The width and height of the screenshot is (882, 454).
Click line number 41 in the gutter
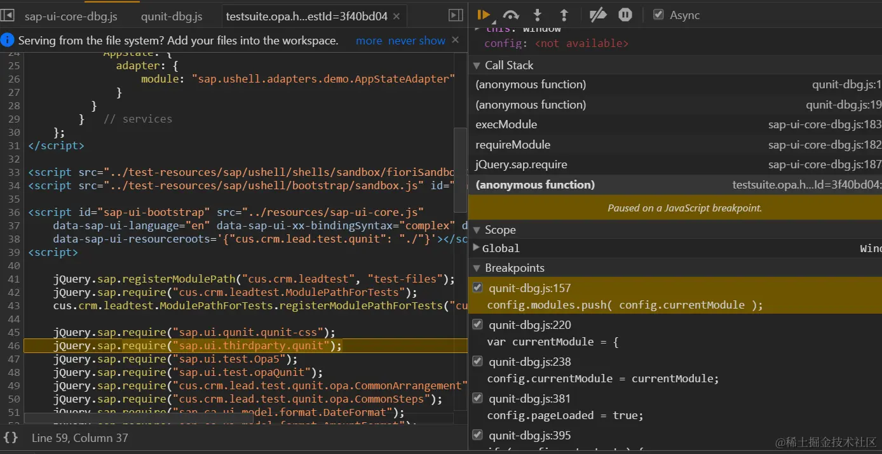pyautogui.click(x=14, y=279)
